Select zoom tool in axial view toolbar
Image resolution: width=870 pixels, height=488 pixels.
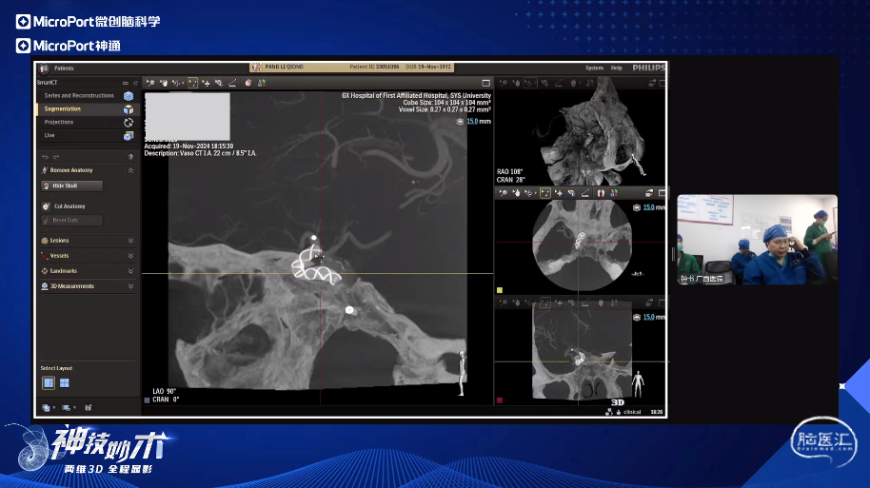click(504, 193)
